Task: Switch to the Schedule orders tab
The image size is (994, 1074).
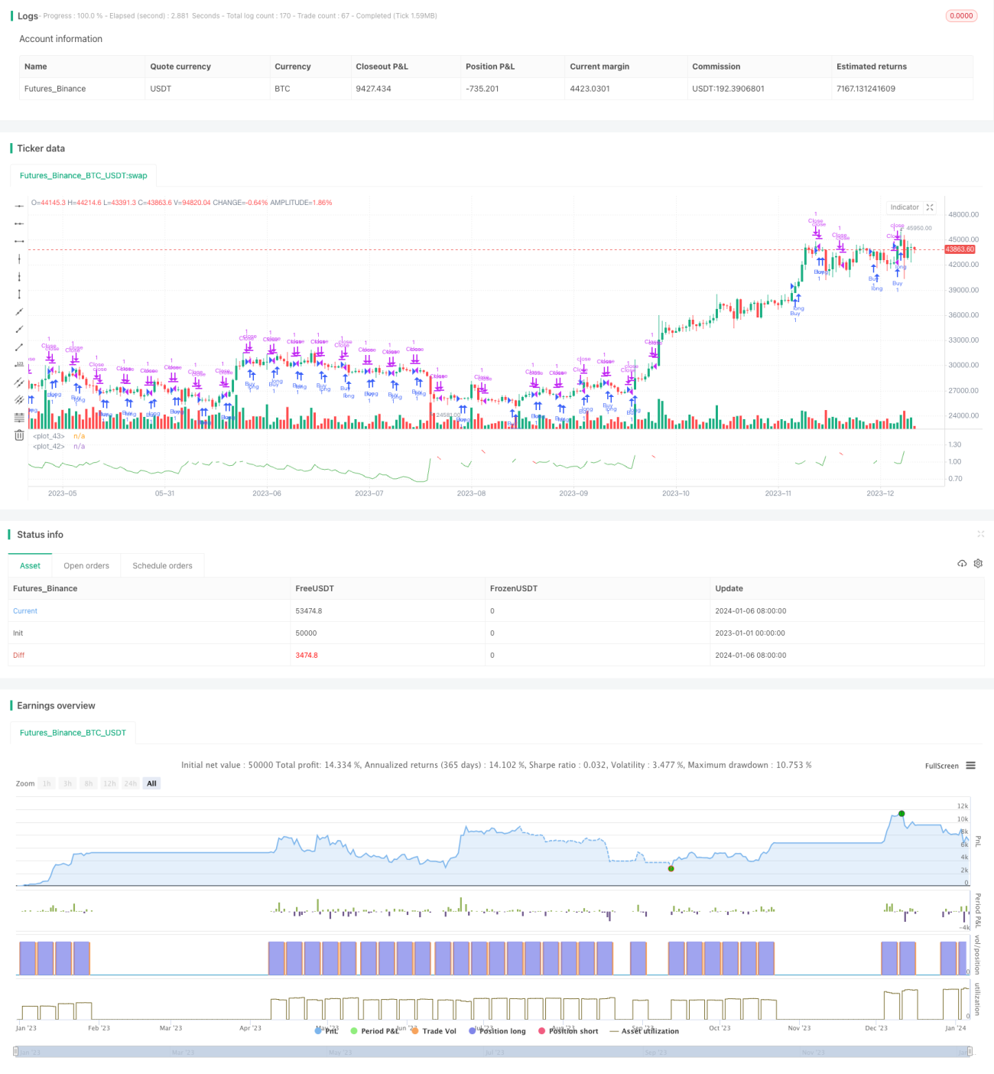Action: point(162,566)
